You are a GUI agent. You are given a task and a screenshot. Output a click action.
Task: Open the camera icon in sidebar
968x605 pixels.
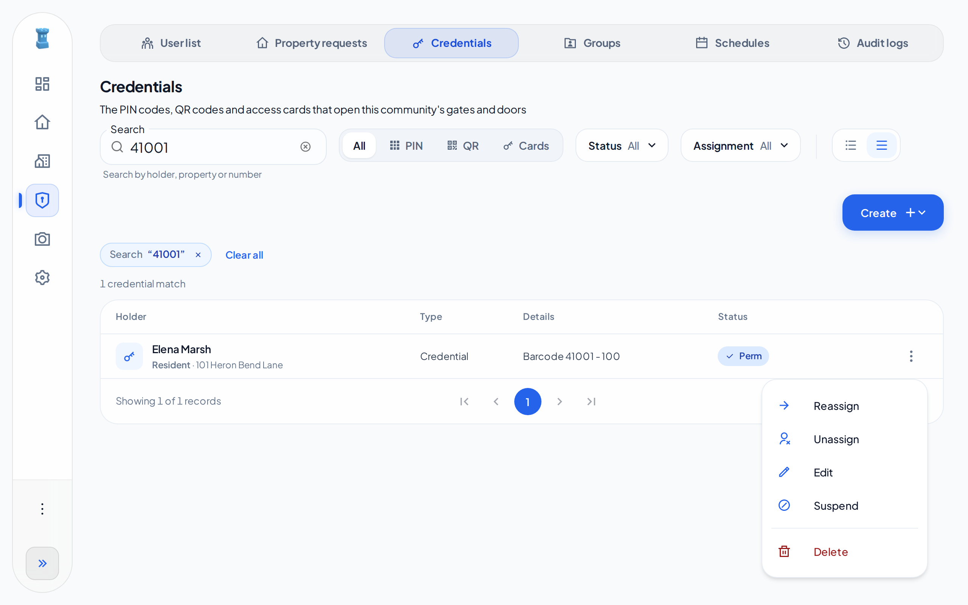[42, 239]
